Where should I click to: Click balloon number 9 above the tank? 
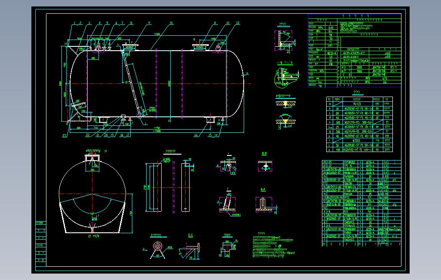coord(149,23)
